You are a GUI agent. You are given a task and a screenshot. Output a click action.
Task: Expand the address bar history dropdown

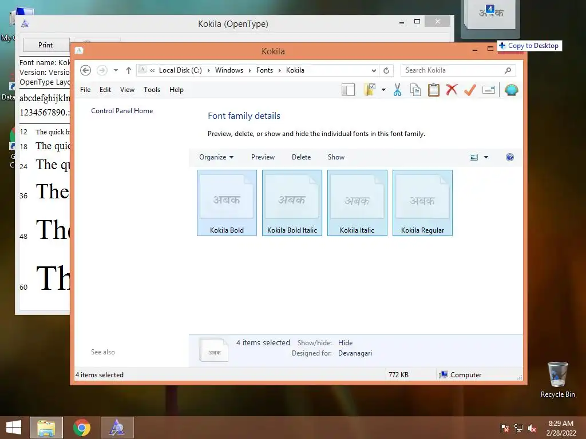point(374,70)
